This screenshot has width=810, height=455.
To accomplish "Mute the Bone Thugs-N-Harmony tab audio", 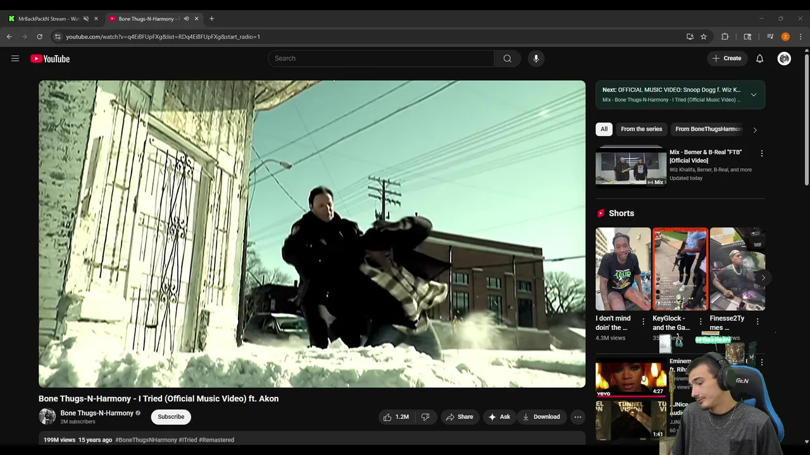I will pos(186,19).
